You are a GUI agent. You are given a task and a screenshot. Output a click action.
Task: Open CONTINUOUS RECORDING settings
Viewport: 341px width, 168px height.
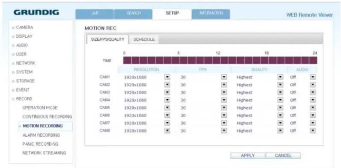(47, 117)
